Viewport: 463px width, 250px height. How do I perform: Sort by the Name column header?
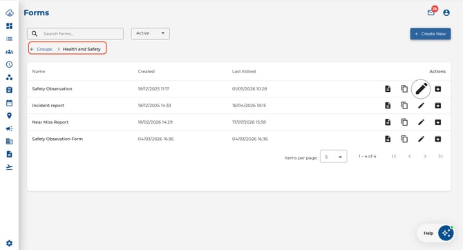(39, 71)
